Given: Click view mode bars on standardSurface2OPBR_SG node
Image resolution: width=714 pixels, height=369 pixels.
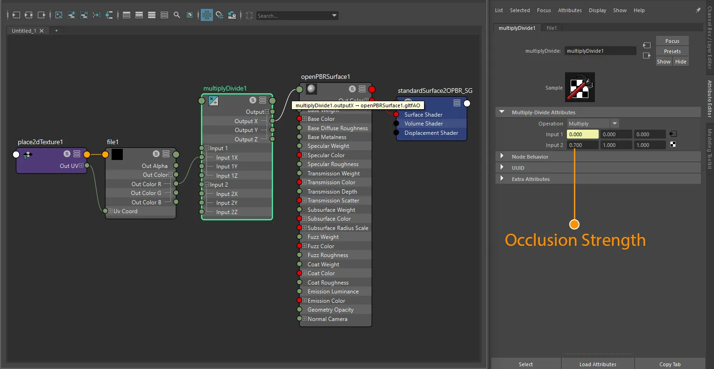Looking at the screenshot, I should tap(457, 103).
